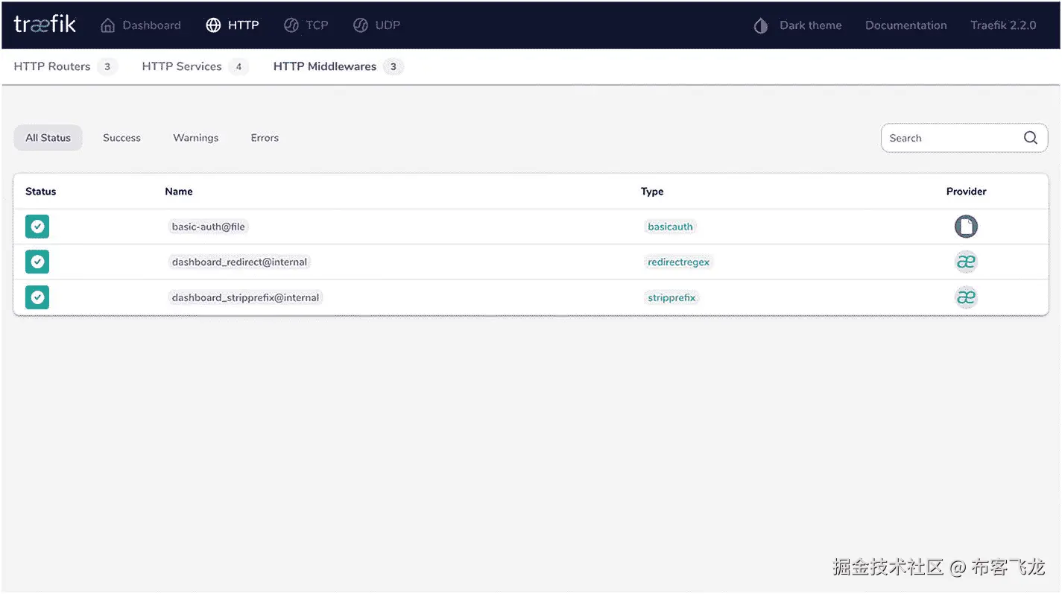
Task: Filter by Warnings status
Action: point(196,138)
